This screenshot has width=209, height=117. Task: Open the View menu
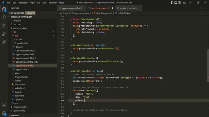(32, 3)
